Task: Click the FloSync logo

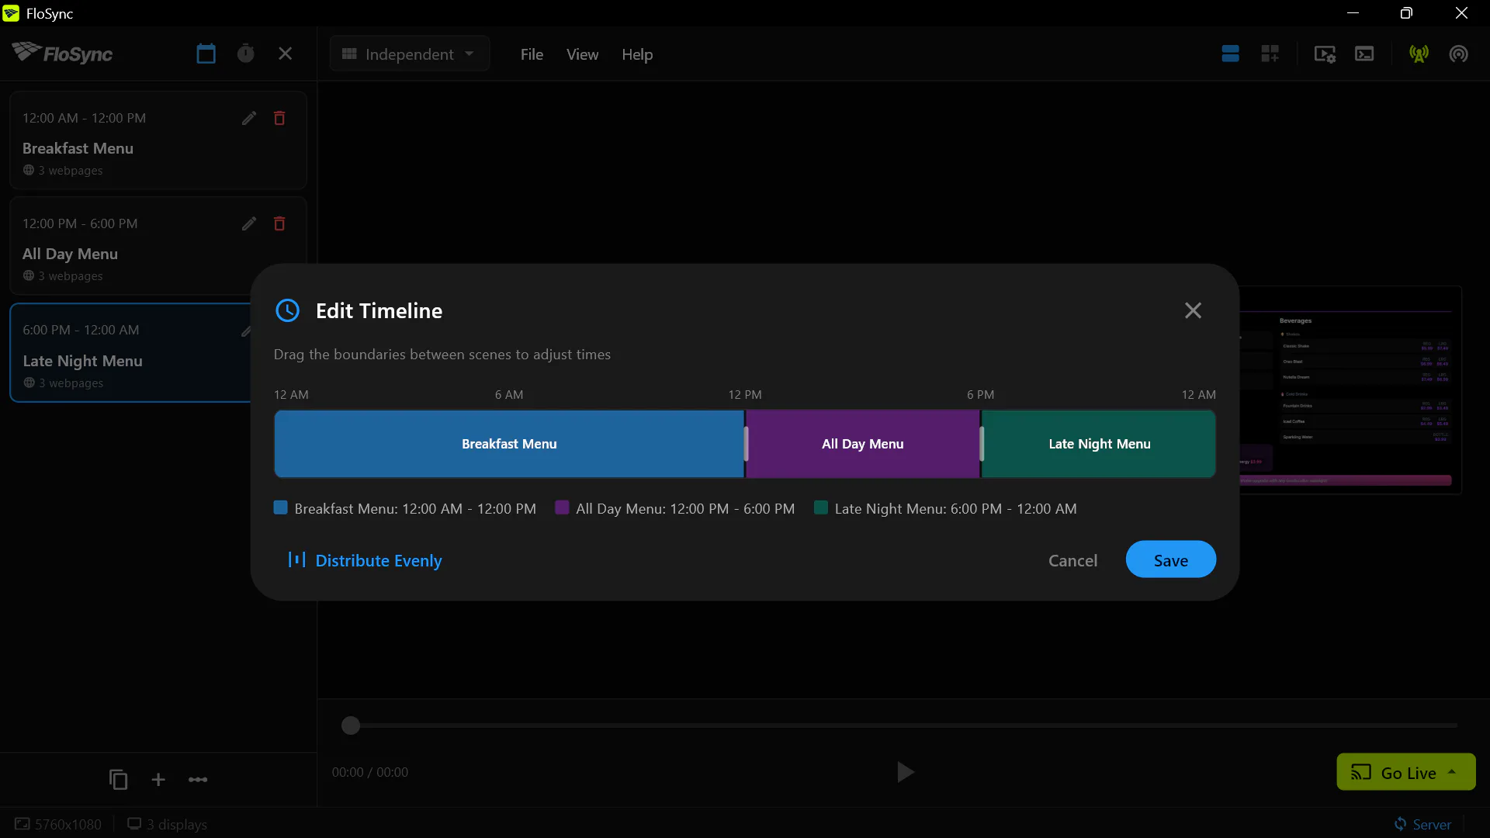Action: point(62,53)
